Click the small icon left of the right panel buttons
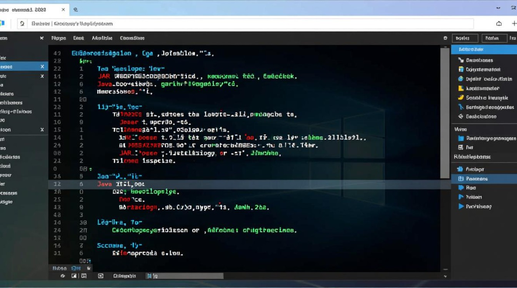 pos(445,38)
